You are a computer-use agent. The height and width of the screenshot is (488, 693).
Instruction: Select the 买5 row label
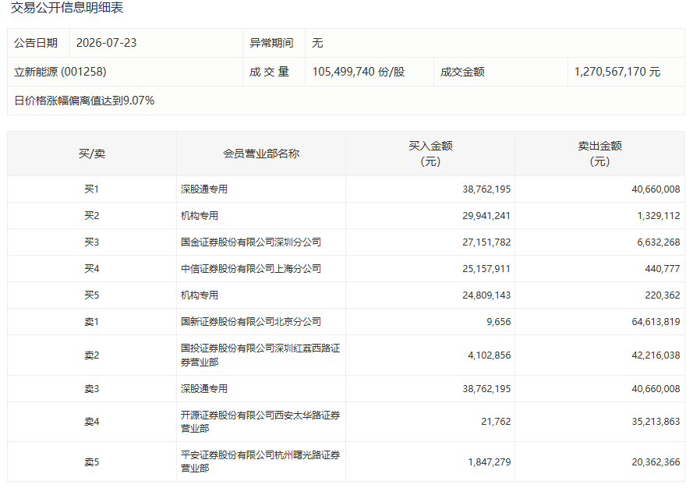(92, 295)
